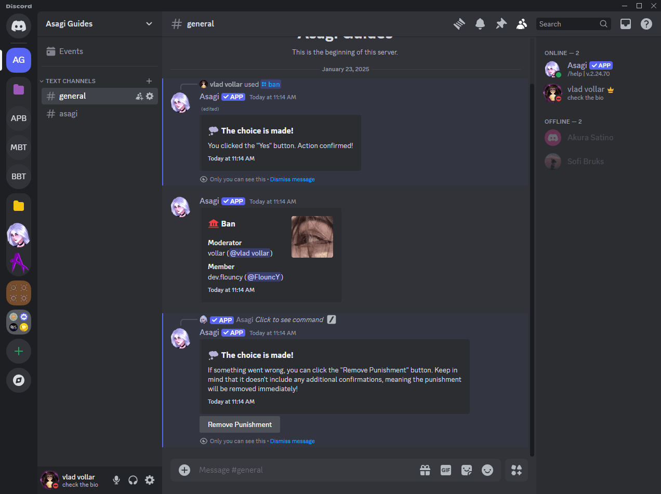Click the Remove Punishment button
The height and width of the screenshot is (494, 661).
[240, 424]
